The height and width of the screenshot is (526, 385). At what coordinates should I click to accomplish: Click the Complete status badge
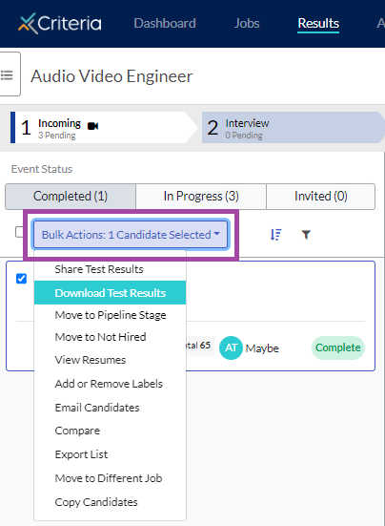coord(338,347)
